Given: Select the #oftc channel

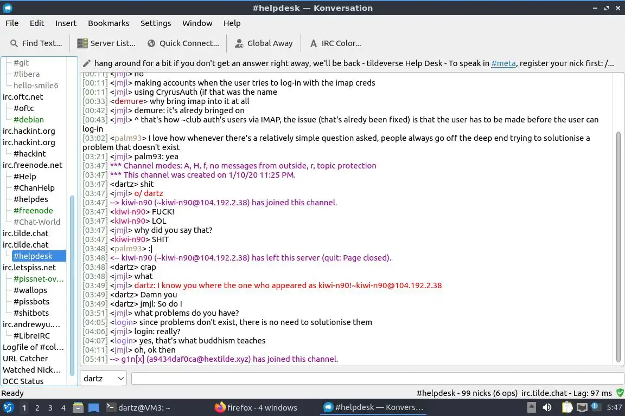Looking at the screenshot, I should [23, 108].
